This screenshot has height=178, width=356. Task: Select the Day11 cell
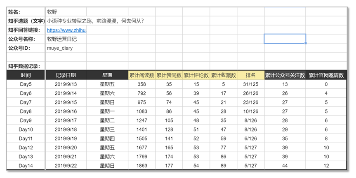[26, 139]
